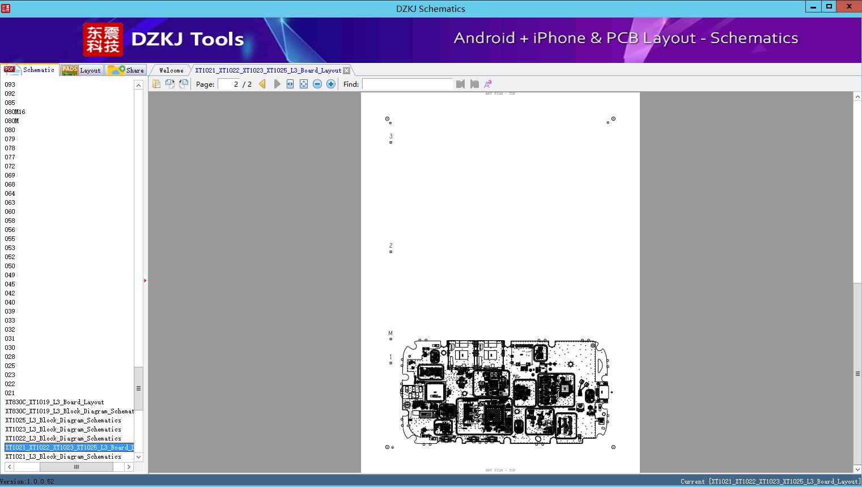This screenshot has width=862, height=487.
Task: Find next match icon
Action: pyautogui.click(x=474, y=84)
